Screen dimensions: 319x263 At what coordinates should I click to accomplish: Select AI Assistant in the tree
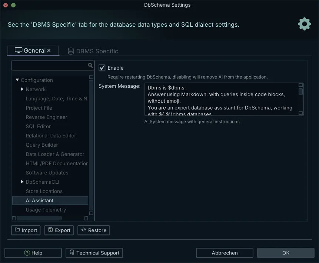[50, 200]
